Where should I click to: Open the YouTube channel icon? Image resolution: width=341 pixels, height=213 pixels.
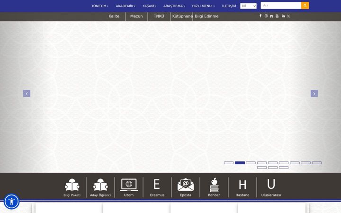pyautogui.click(x=277, y=16)
